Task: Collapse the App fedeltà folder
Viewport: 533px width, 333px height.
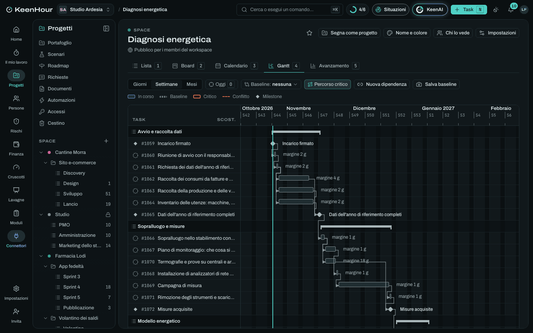Action: tap(46, 266)
